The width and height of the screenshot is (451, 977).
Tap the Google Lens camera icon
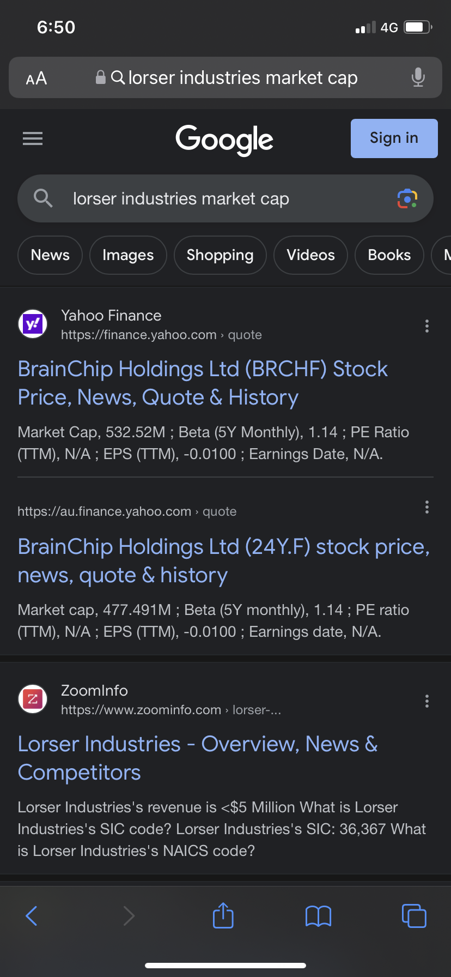(x=407, y=199)
